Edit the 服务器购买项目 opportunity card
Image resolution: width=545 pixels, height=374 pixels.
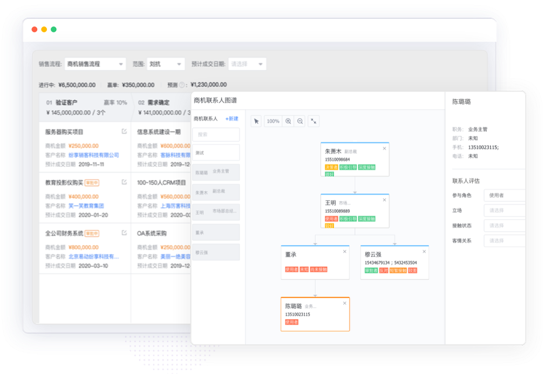(x=124, y=131)
